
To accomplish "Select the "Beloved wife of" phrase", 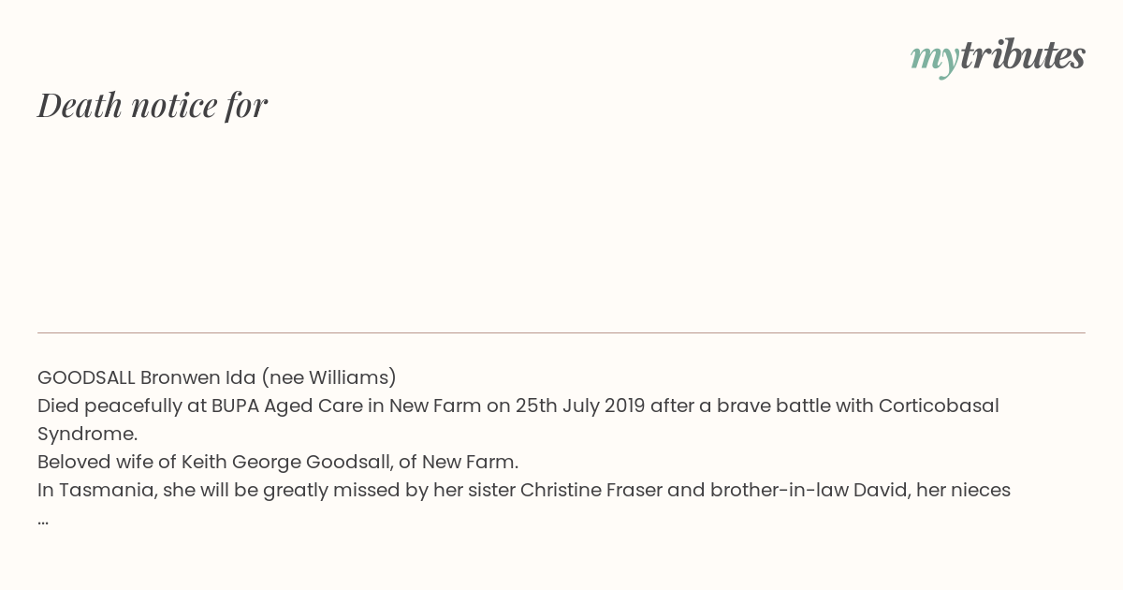I will [107, 462].
